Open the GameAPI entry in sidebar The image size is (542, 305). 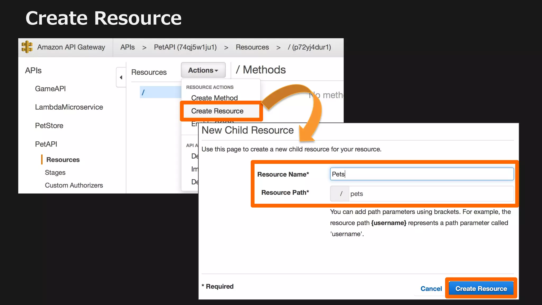pyautogui.click(x=50, y=89)
